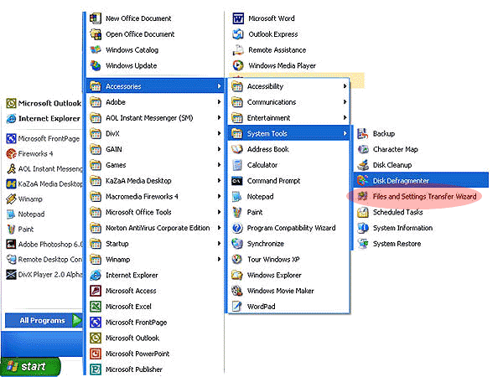Open pinned Microsoft Outlook shortcut
Image resolution: width=503 pixels, height=377 pixels.
44,103
